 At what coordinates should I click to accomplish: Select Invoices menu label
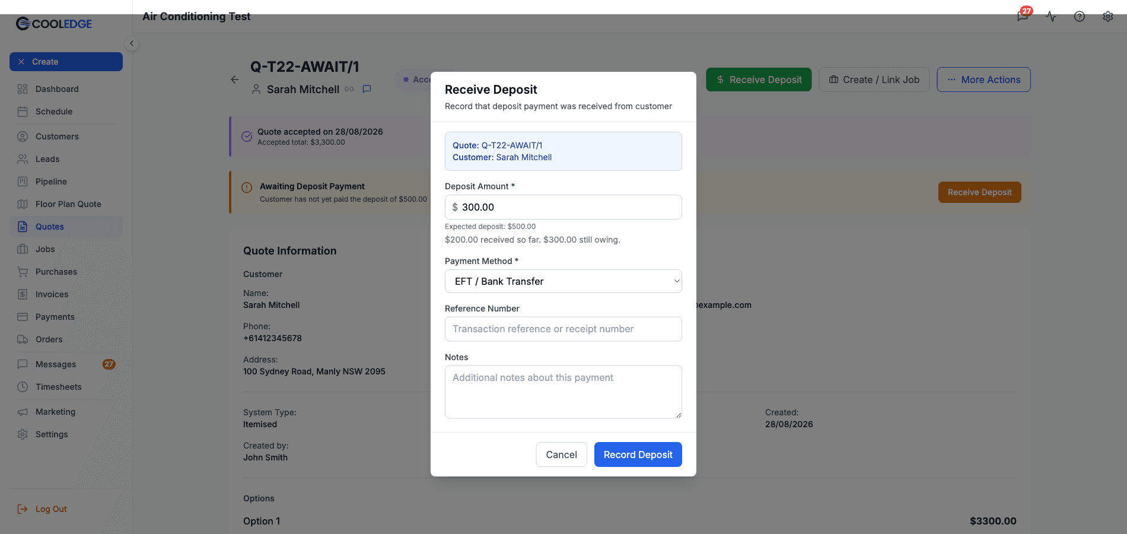(52, 294)
